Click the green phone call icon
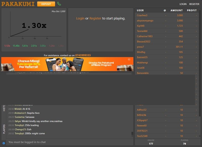202x147 pixels. 59,4
